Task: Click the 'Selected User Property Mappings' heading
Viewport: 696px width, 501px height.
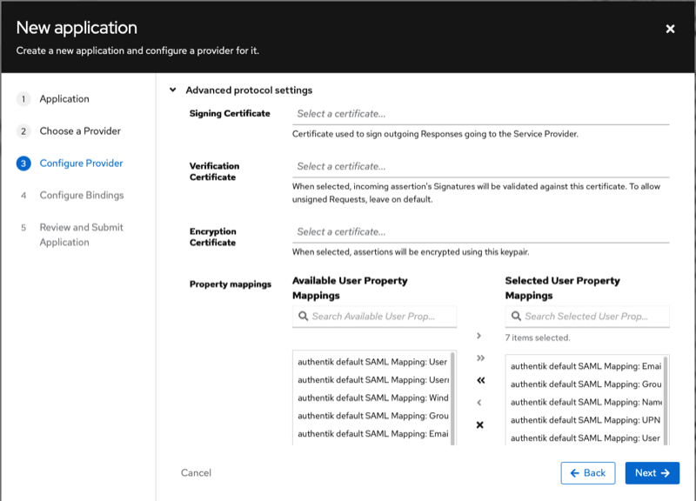Action: pyautogui.click(x=562, y=288)
